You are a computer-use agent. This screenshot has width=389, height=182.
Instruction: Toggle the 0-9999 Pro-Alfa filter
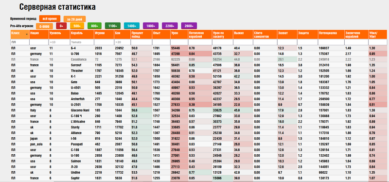[x=44, y=26]
